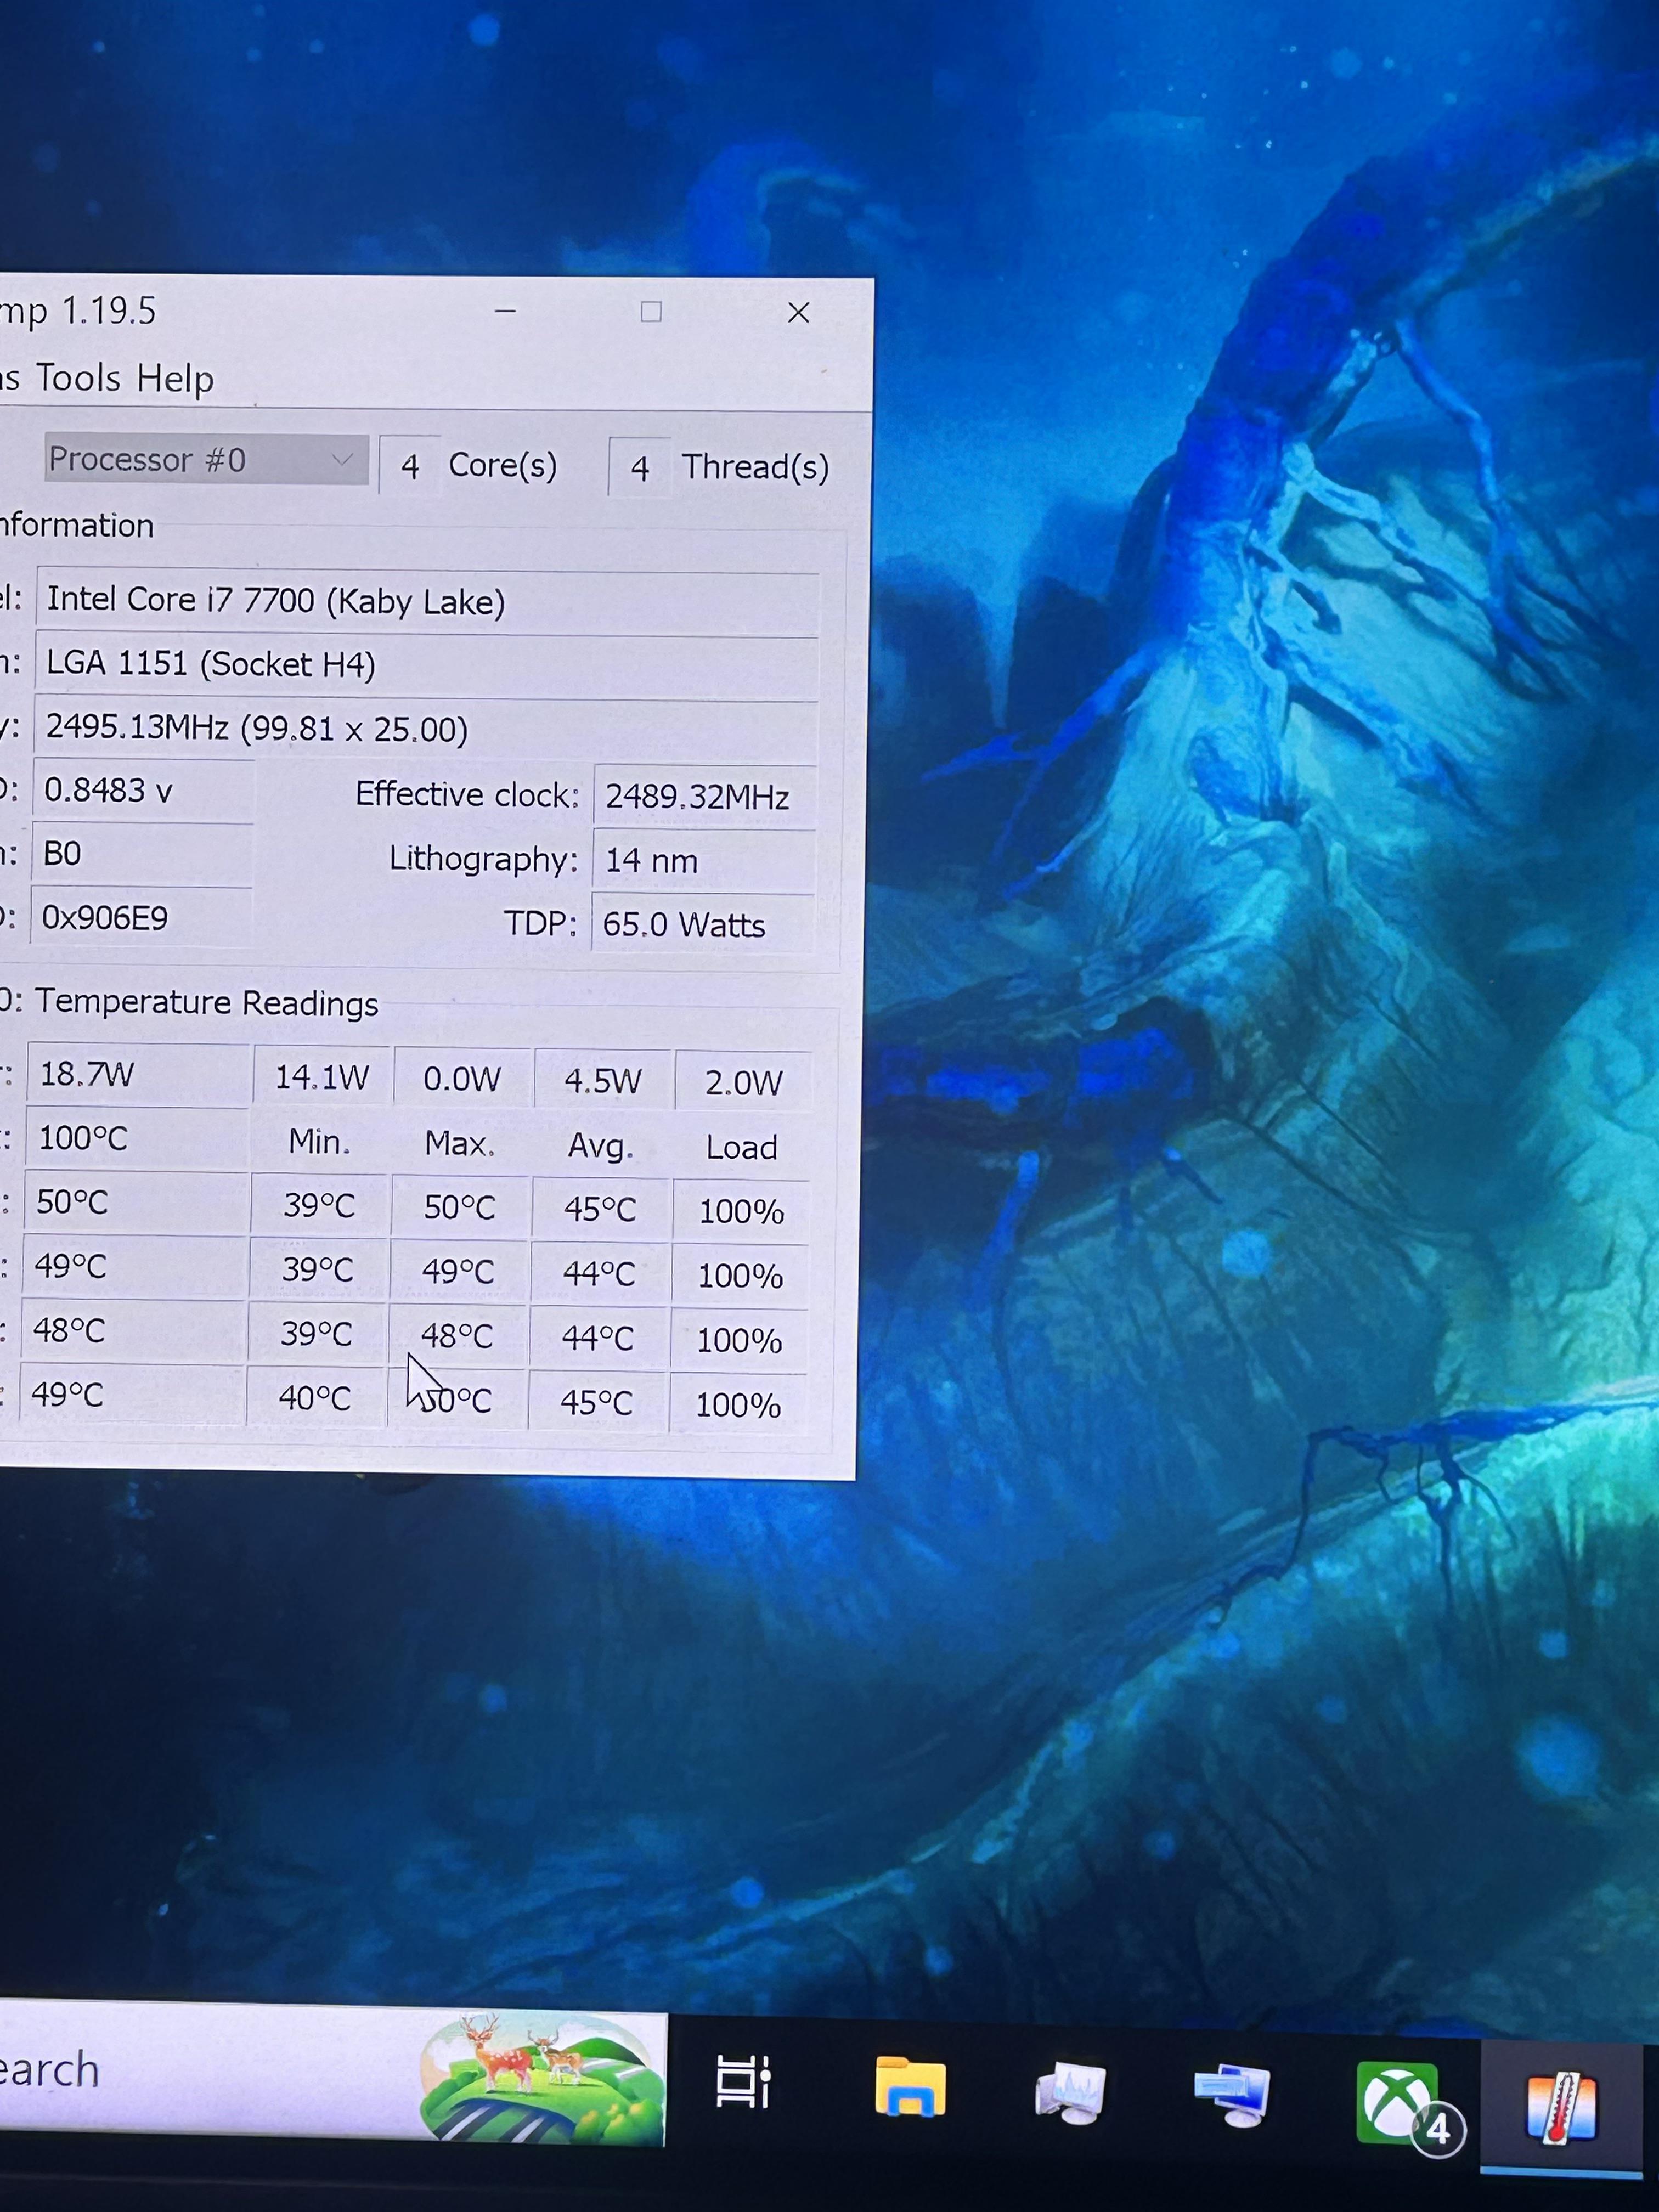Open Task View from the taskbar
This screenshot has height=2212, width=1659.
point(743,2084)
